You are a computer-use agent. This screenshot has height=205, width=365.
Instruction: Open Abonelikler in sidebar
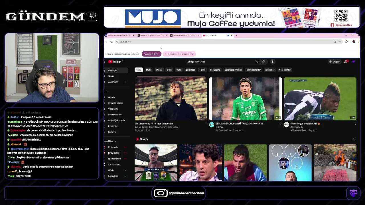116,82
